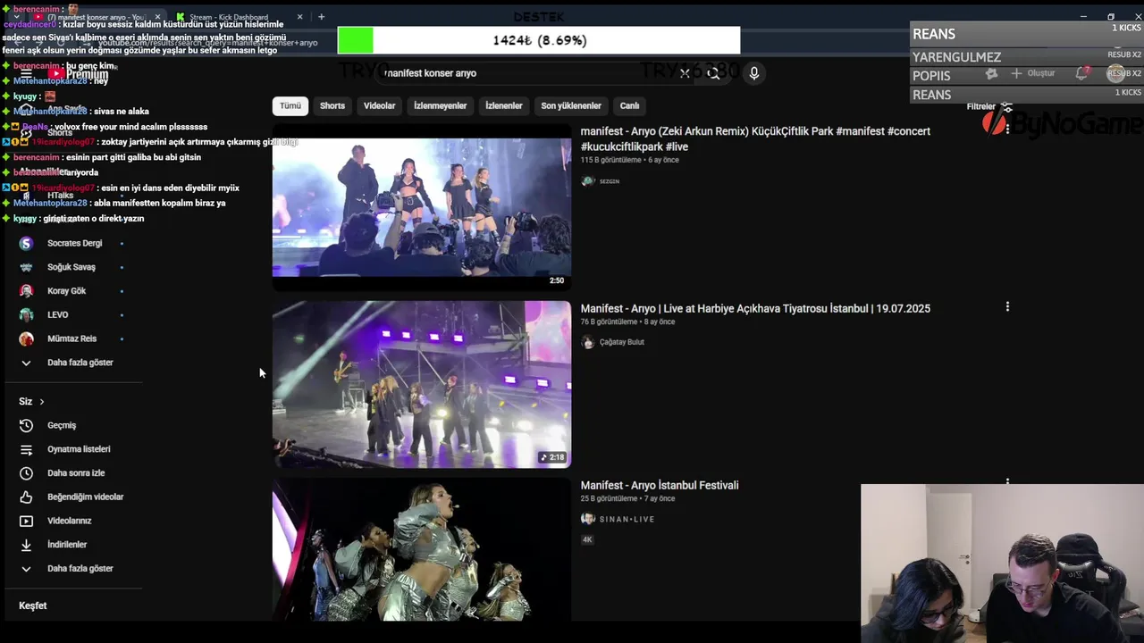The image size is (1144, 643).
Task: Click the Oluştur create button
Action: [x=1033, y=73]
